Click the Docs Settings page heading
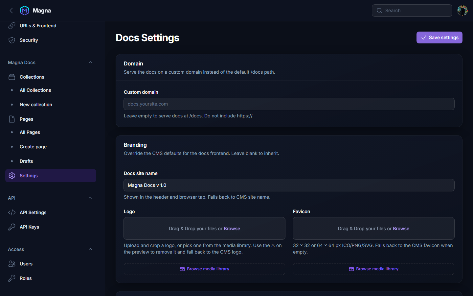This screenshot has height=296, width=473. pos(147,38)
